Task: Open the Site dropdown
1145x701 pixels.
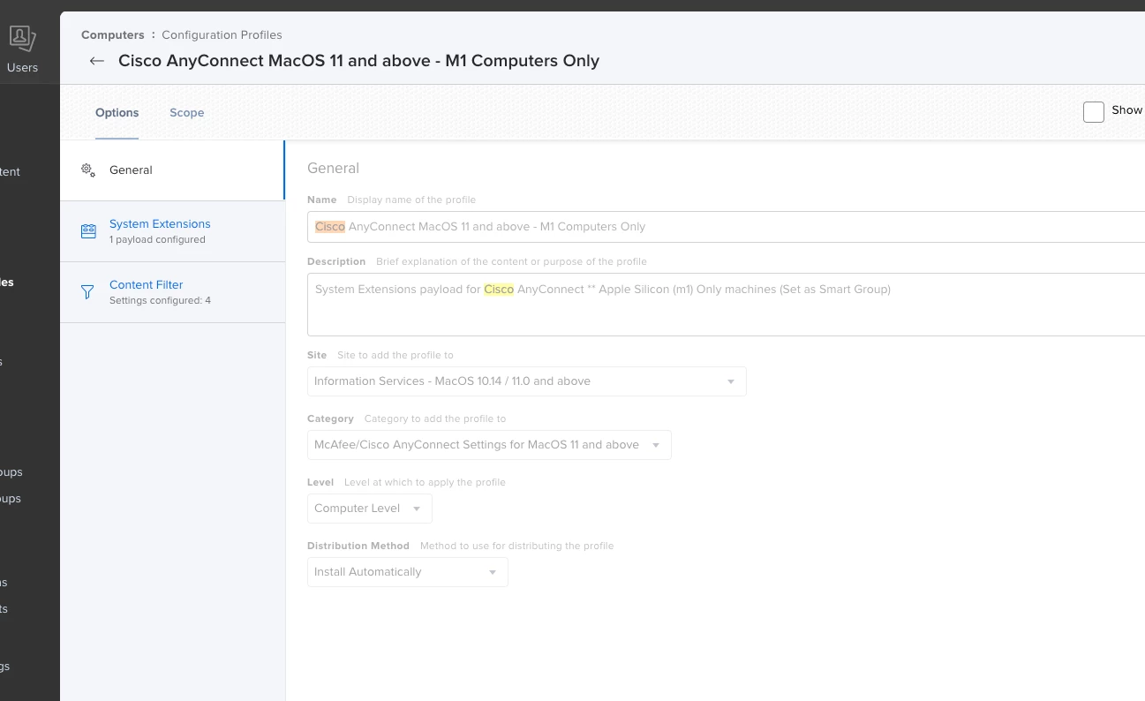Action: [526, 381]
